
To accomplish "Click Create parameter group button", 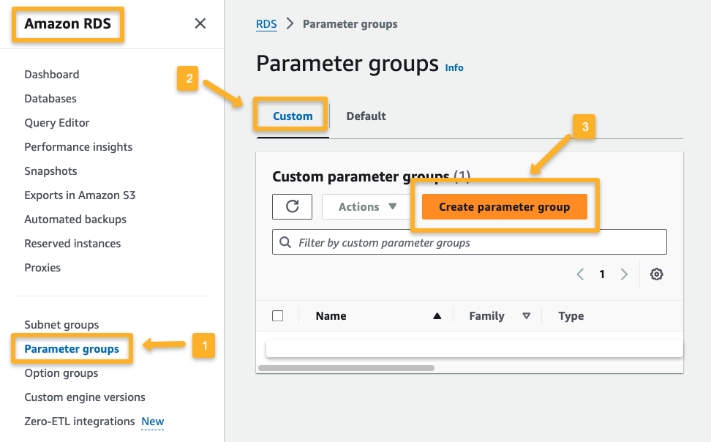I will [504, 206].
